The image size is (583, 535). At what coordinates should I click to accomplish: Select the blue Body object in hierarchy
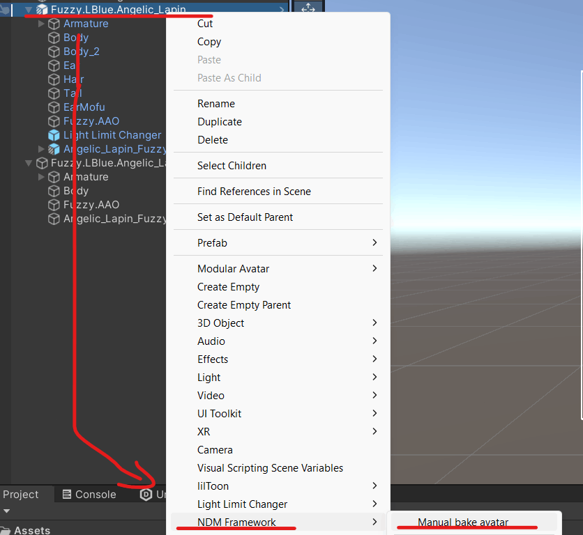tap(76, 38)
